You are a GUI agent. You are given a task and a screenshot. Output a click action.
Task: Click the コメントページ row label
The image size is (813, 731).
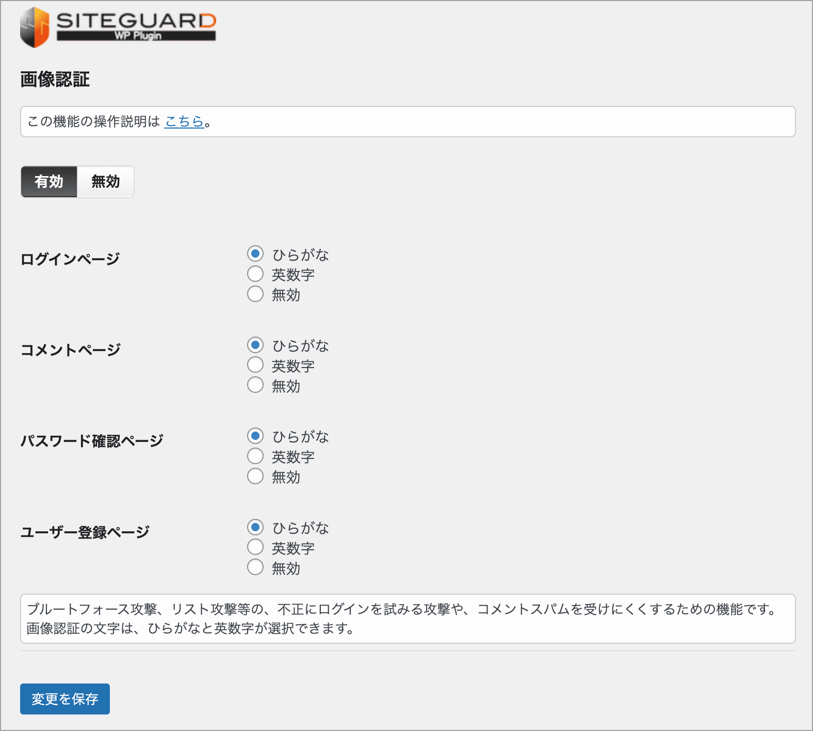tap(71, 350)
